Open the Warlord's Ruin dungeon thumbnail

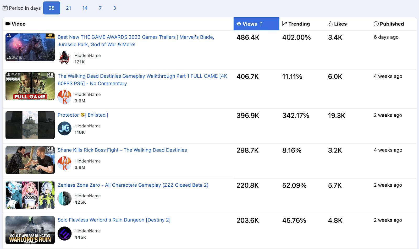tap(30, 230)
